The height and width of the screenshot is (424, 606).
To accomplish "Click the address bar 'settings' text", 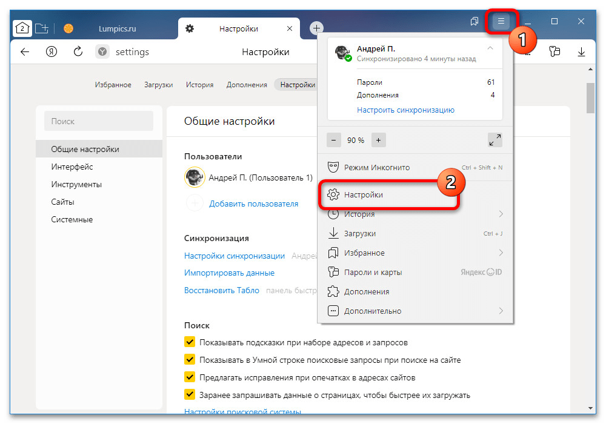I will (x=132, y=51).
